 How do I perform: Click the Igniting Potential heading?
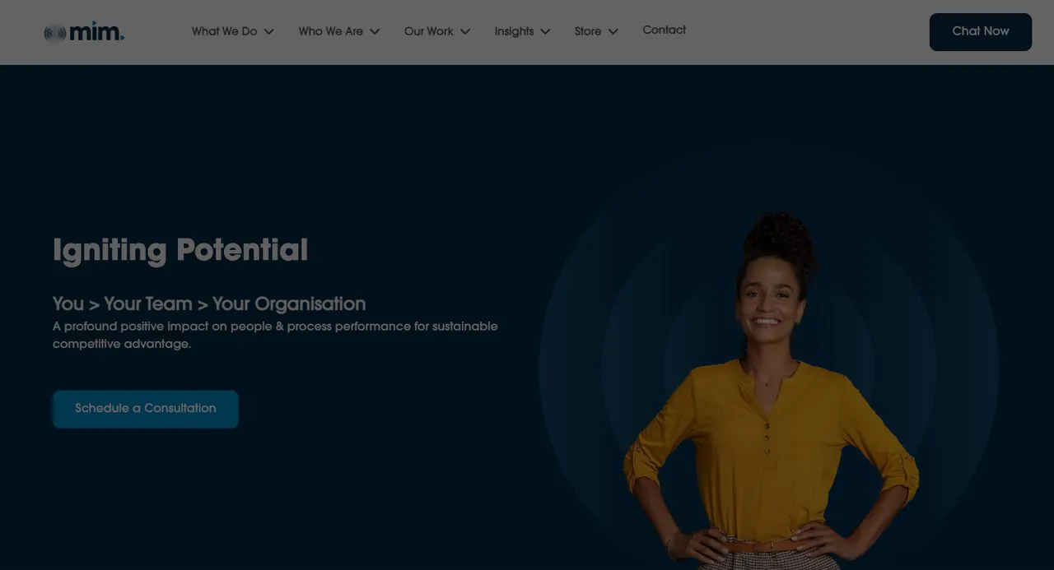point(180,250)
